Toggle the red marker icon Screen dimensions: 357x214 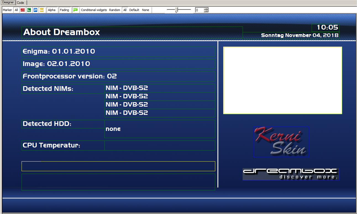(x=23, y=10)
